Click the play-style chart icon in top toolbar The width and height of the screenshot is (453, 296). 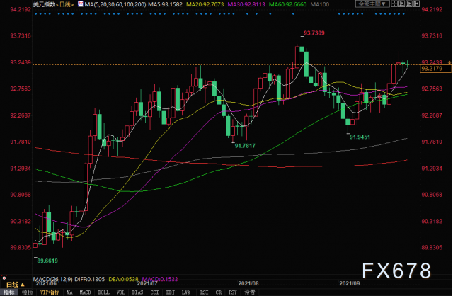point(409,4)
